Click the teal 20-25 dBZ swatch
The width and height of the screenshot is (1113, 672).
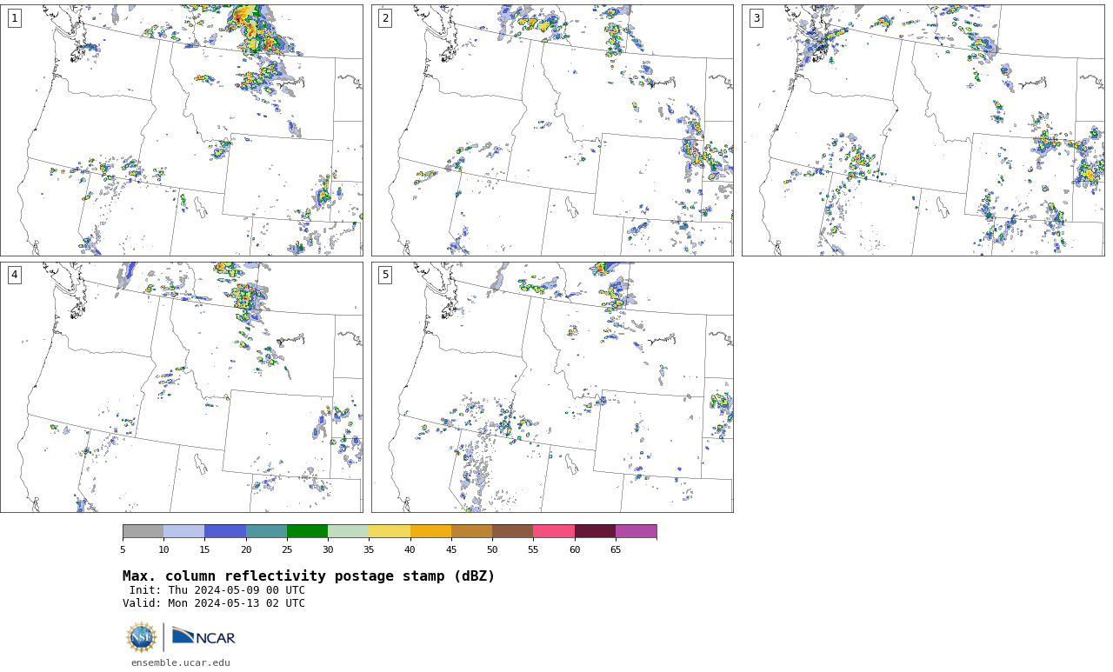266,531
